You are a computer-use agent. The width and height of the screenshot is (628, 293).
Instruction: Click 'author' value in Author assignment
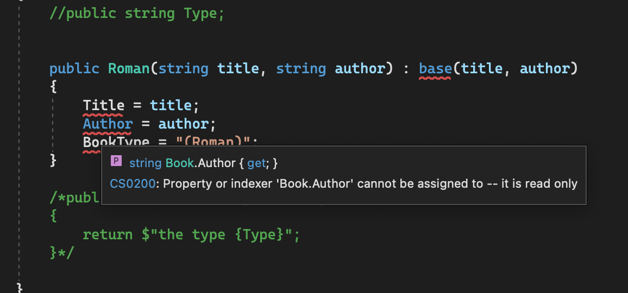click(183, 124)
